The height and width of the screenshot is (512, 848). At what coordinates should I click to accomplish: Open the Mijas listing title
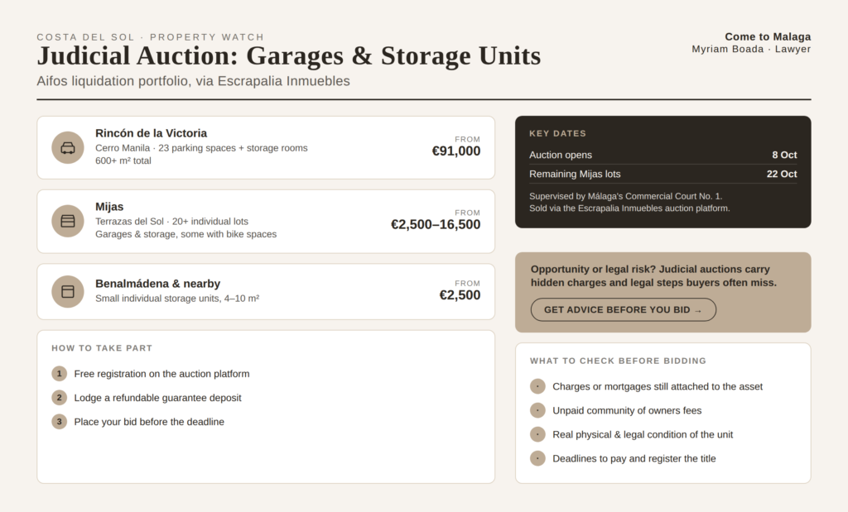click(x=109, y=206)
